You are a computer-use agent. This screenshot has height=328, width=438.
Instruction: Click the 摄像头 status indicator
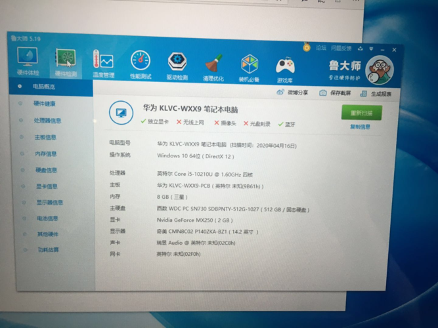coord(225,123)
